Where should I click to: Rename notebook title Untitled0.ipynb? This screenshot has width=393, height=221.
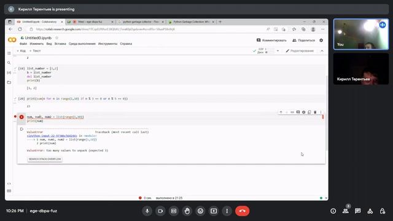click(38, 38)
